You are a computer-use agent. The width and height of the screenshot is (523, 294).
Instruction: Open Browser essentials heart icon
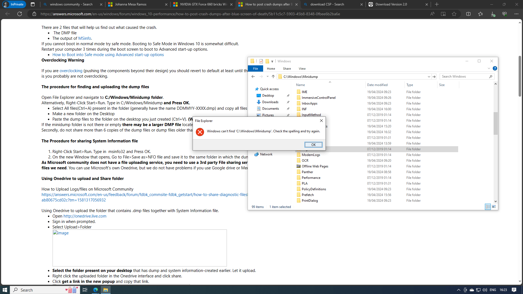pos(504,14)
